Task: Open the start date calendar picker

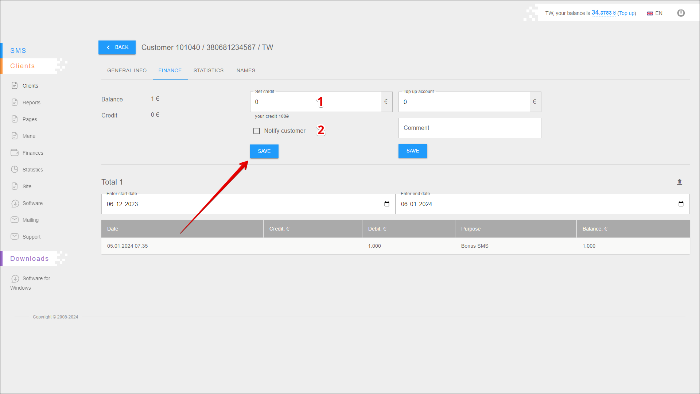Action: pyautogui.click(x=387, y=204)
